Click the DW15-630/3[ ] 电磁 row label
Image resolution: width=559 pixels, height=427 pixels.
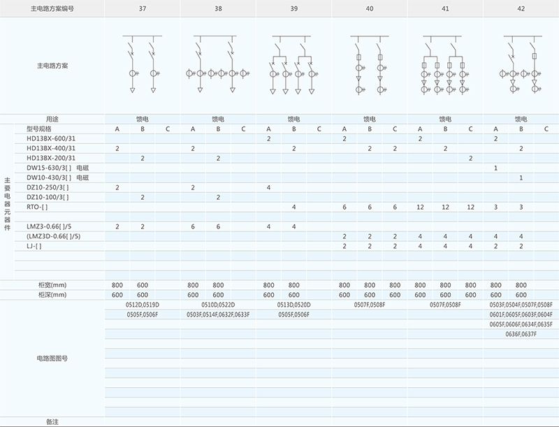coord(57,168)
